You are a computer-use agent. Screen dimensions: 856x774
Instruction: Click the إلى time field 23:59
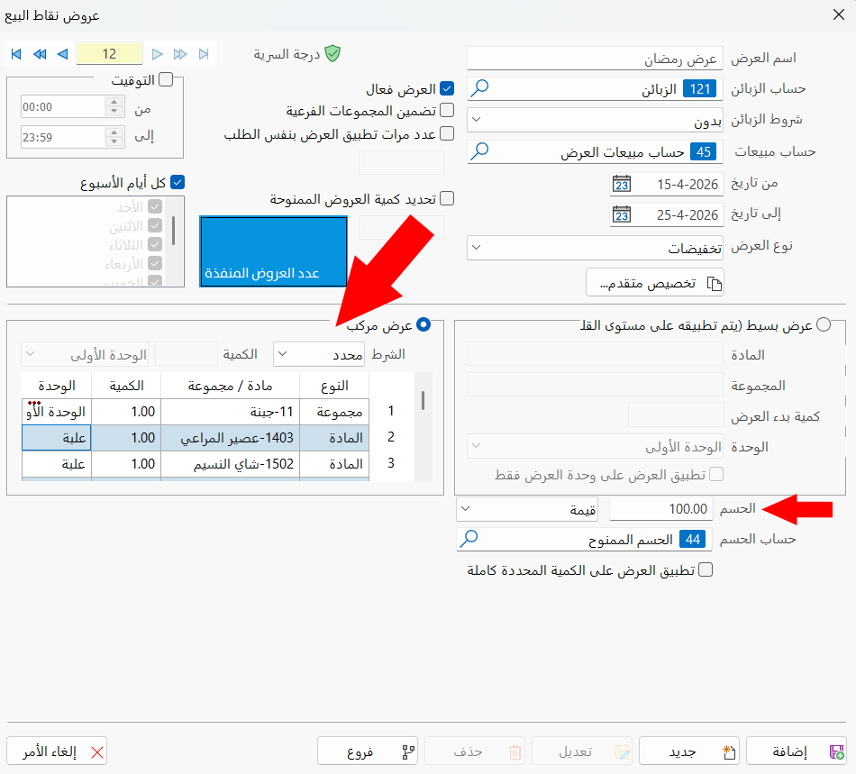pos(63,137)
